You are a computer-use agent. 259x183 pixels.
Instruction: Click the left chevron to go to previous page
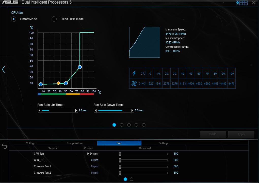click(3, 69)
